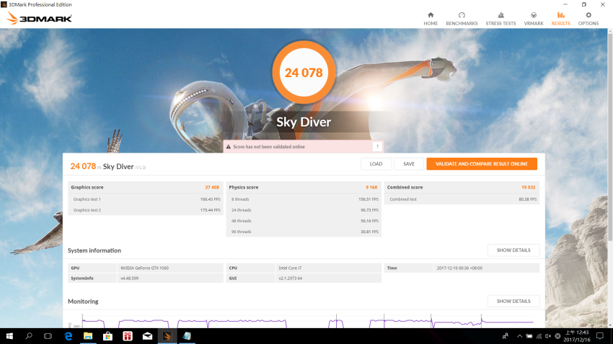The image size is (613, 344).
Task: Click the SystemInfo version v4.48.599
Action: coord(129,278)
